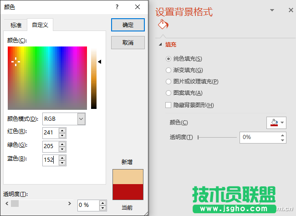
Task: Choose 图片或纹理填充 radio option
Action: (x=169, y=82)
